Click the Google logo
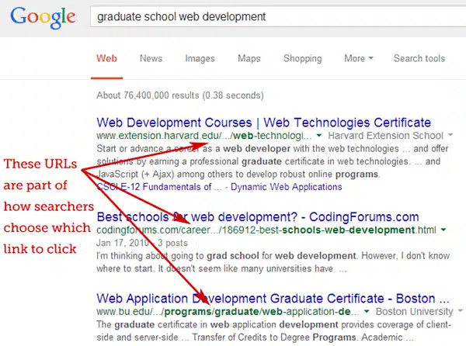Screen dimensions: 466x346 [x=43, y=18]
